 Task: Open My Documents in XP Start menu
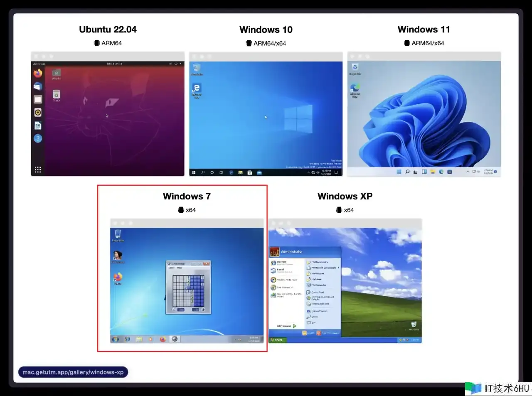[317, 262]
